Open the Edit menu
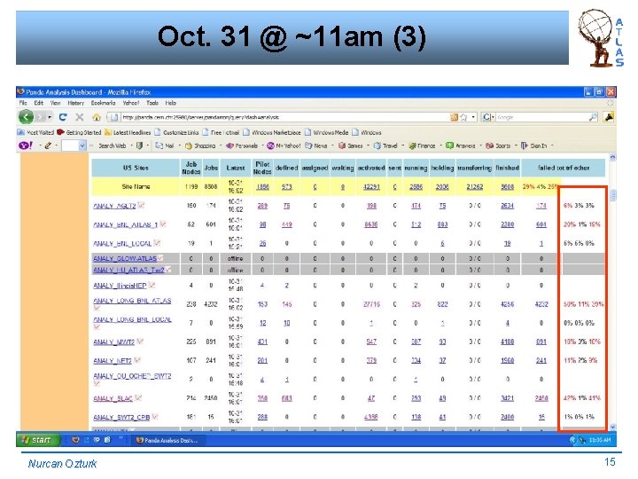Viewport: 638px width, 479px height. [39, 103]
